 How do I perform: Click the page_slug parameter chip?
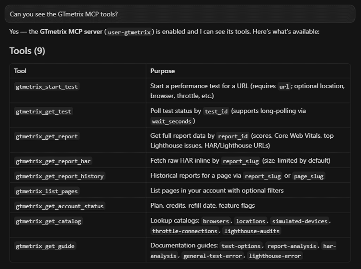click(308, 176)
